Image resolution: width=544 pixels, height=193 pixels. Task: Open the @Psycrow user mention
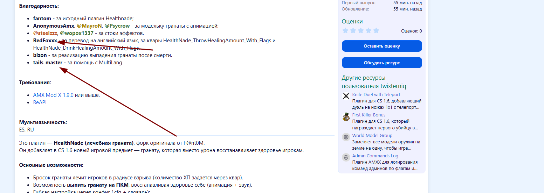pyautogui.click(x=117, y=26)
